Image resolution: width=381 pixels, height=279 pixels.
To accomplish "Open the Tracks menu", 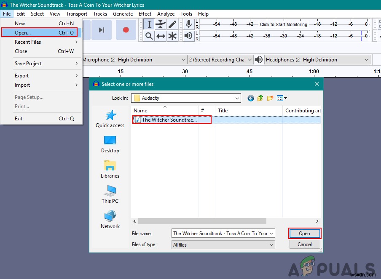I will (x=100, y=14).
